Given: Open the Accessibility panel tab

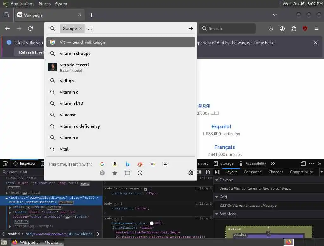Looking at the screenshot, I should (252, 163).
